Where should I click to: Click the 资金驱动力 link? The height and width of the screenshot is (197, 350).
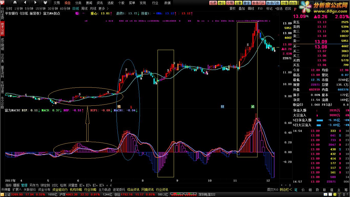coord(60,190)
